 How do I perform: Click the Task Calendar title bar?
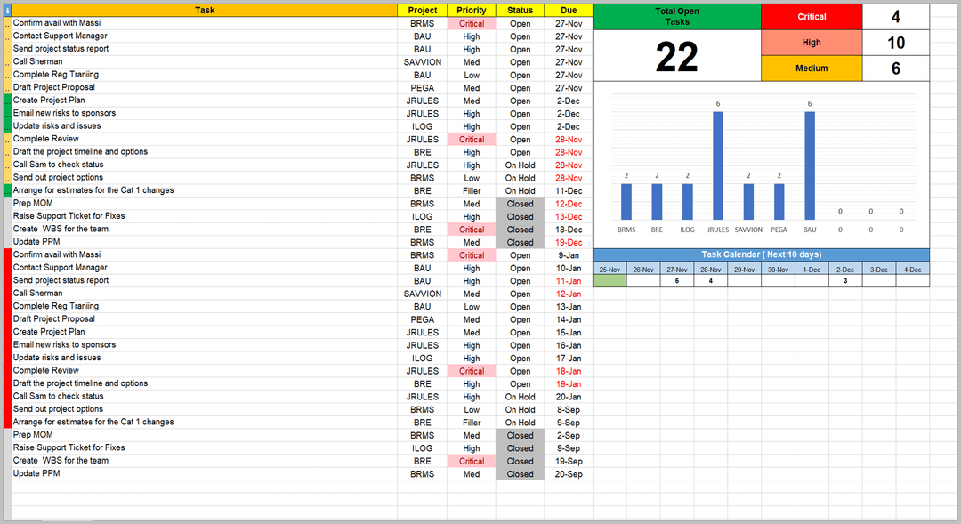(761, 254)
